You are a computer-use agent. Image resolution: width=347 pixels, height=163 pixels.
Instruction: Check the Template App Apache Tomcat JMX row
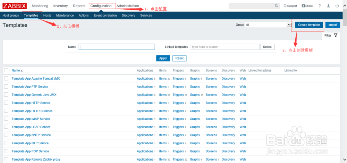click(6, 79)
